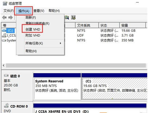148x113 pixels.
Task: Open the 文件(F) menu
Action: (9, 11)
